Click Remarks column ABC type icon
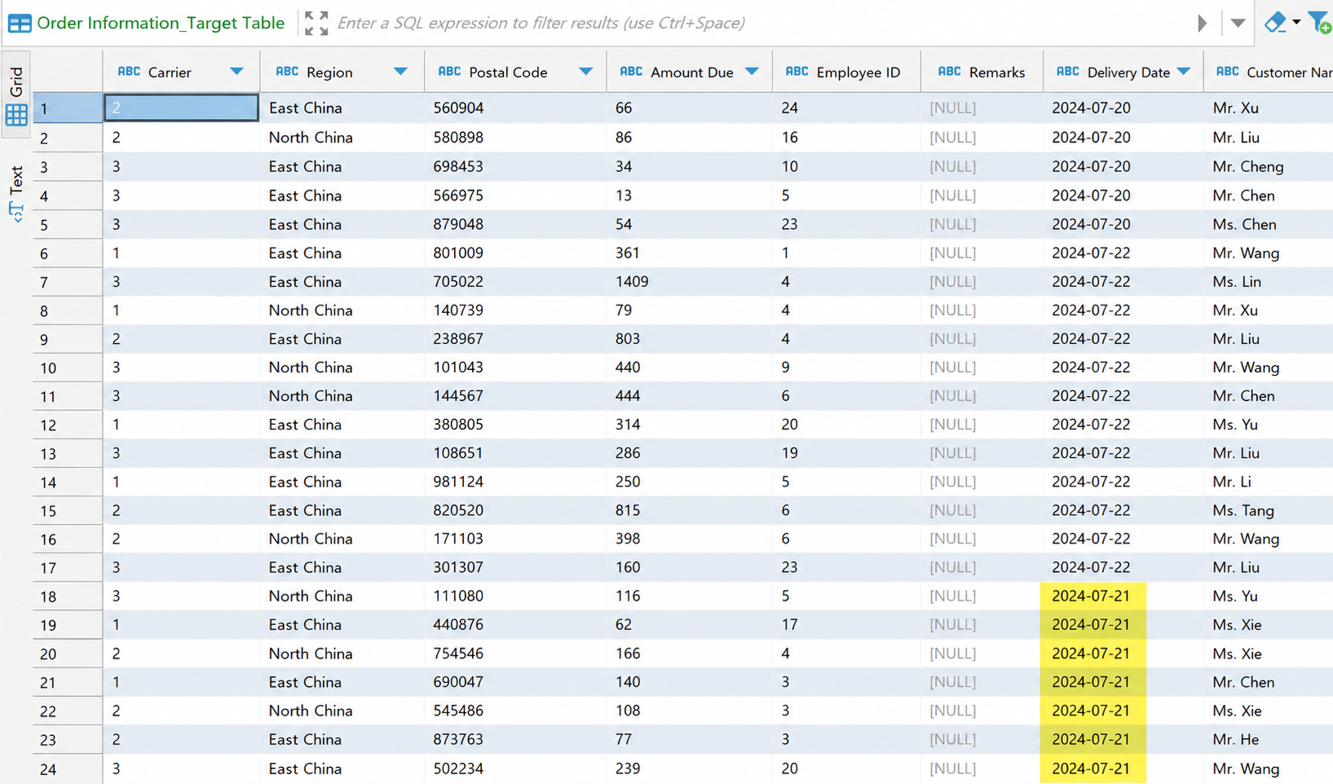 click(x=949, y=72)
